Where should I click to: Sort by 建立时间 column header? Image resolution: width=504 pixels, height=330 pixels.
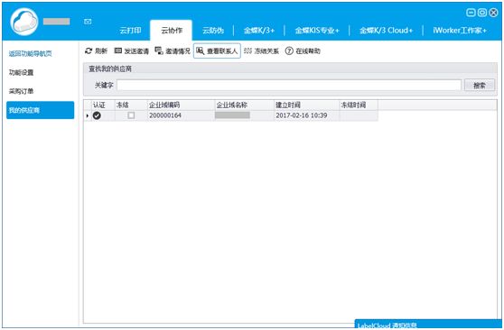coord(306,105)
